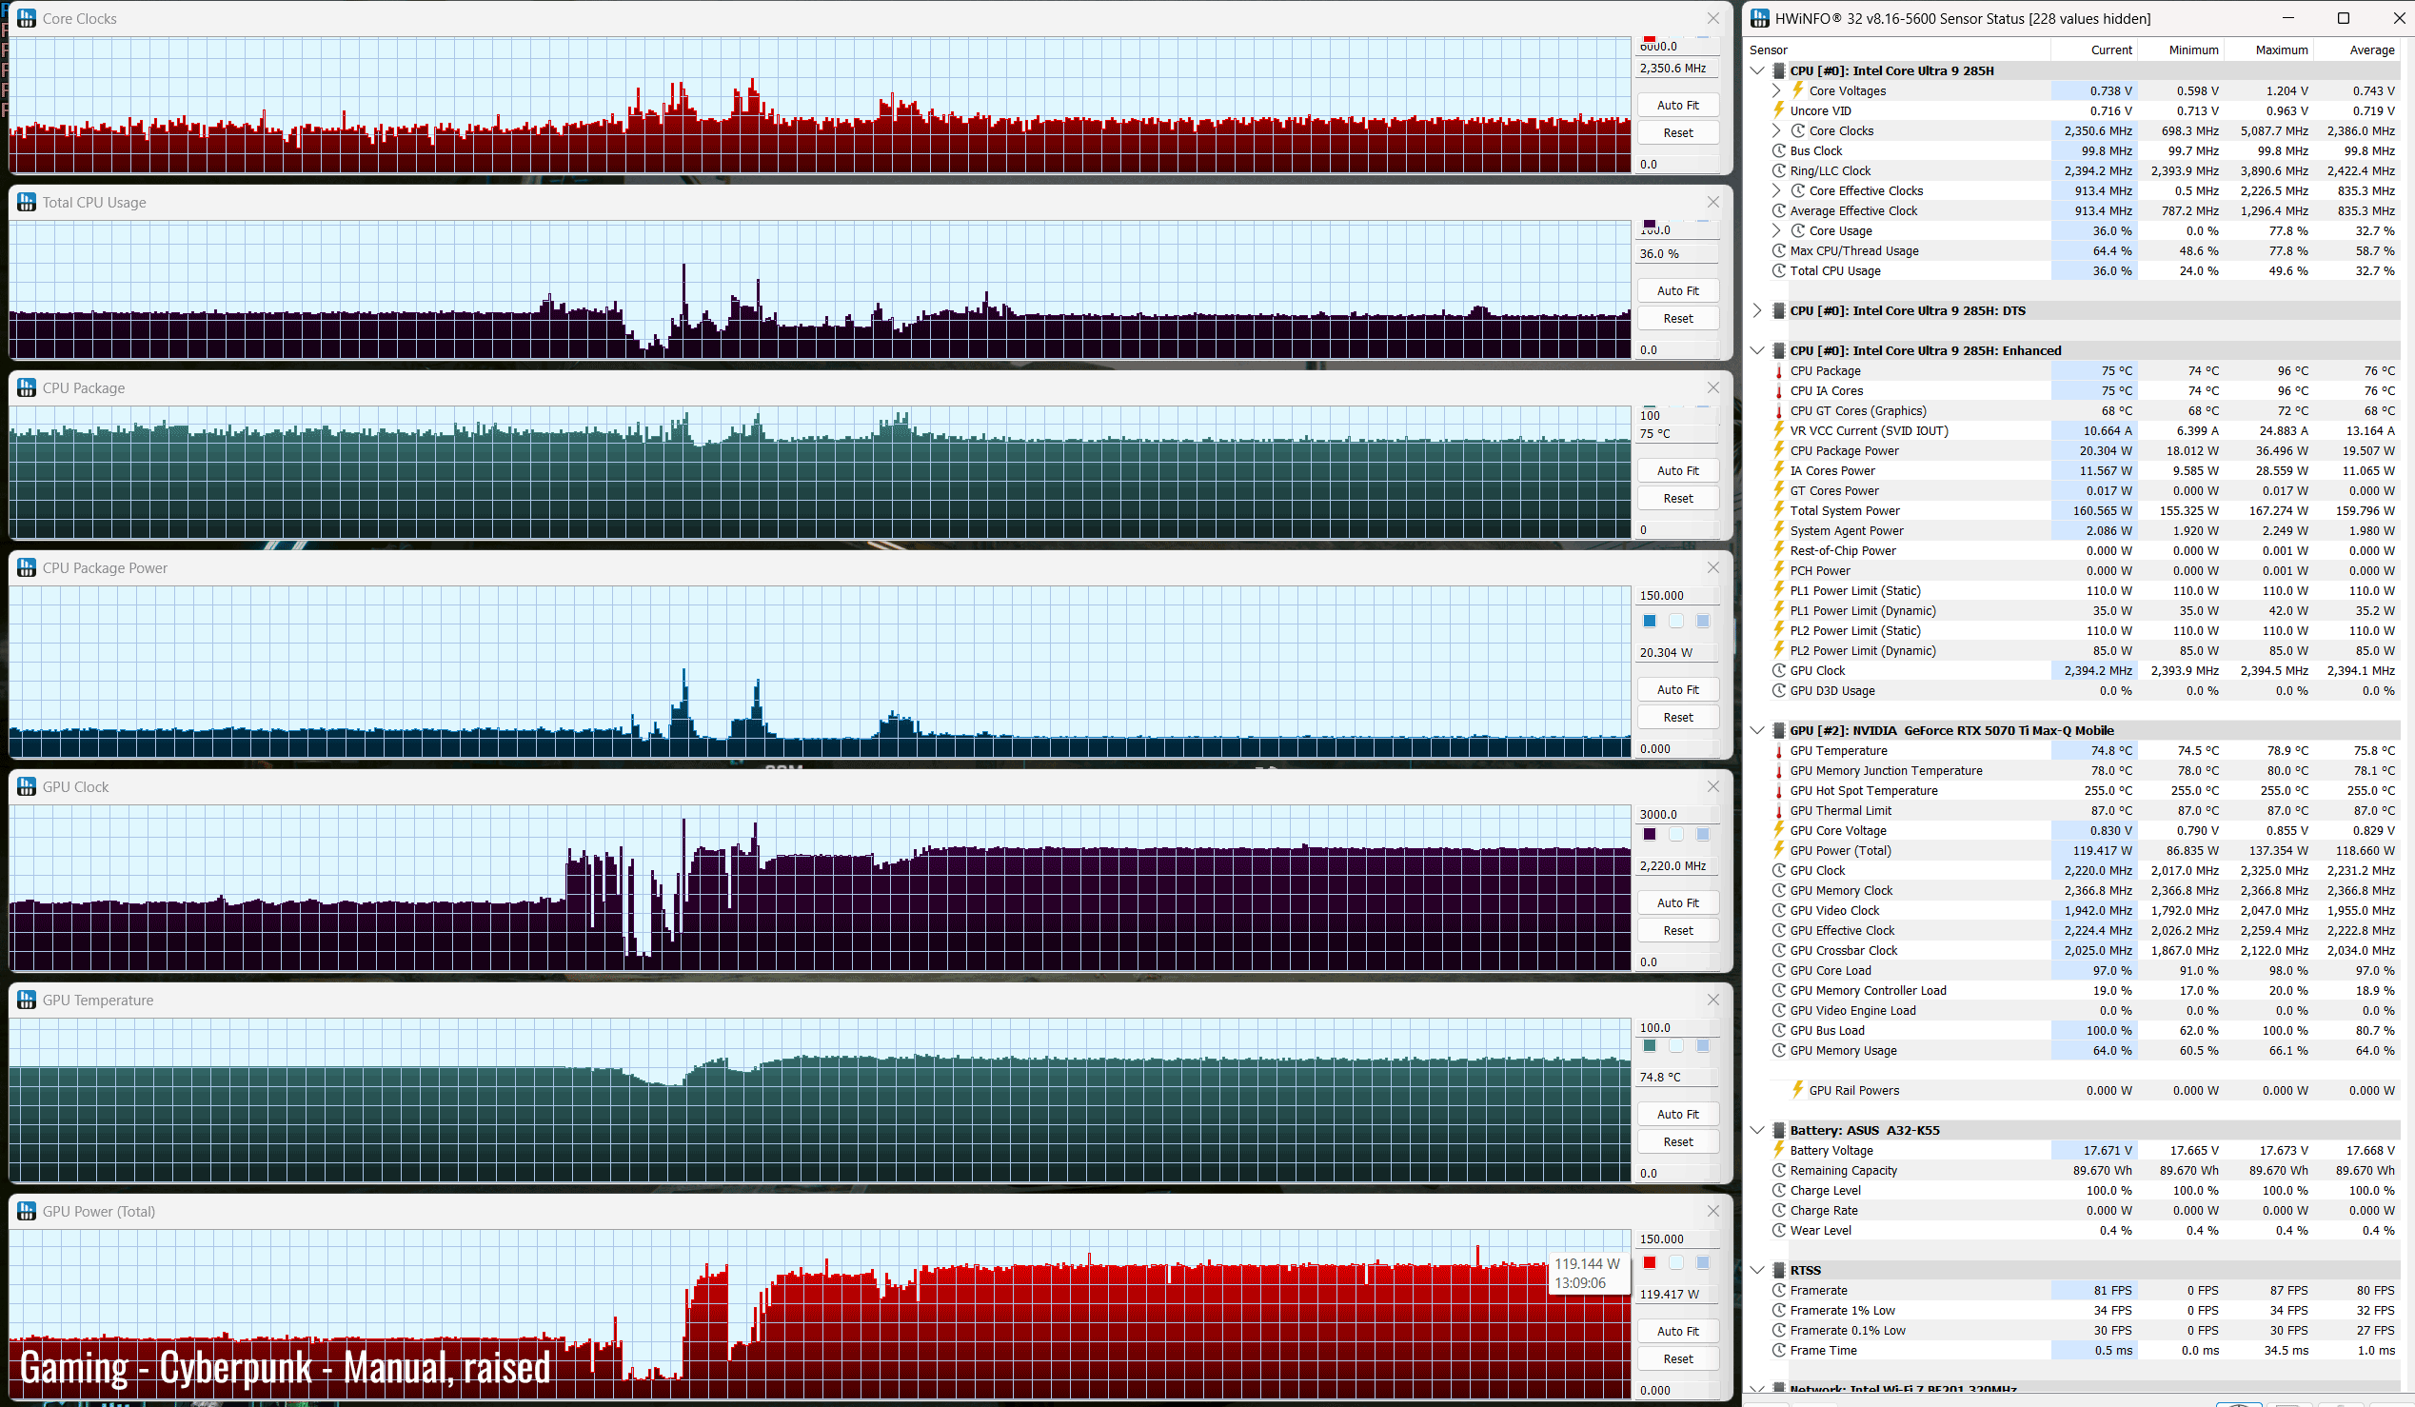Click the 3000.0 maximum field in GPU Clock graph
Screen dimensions: 2415x1407
[1677, 814]
